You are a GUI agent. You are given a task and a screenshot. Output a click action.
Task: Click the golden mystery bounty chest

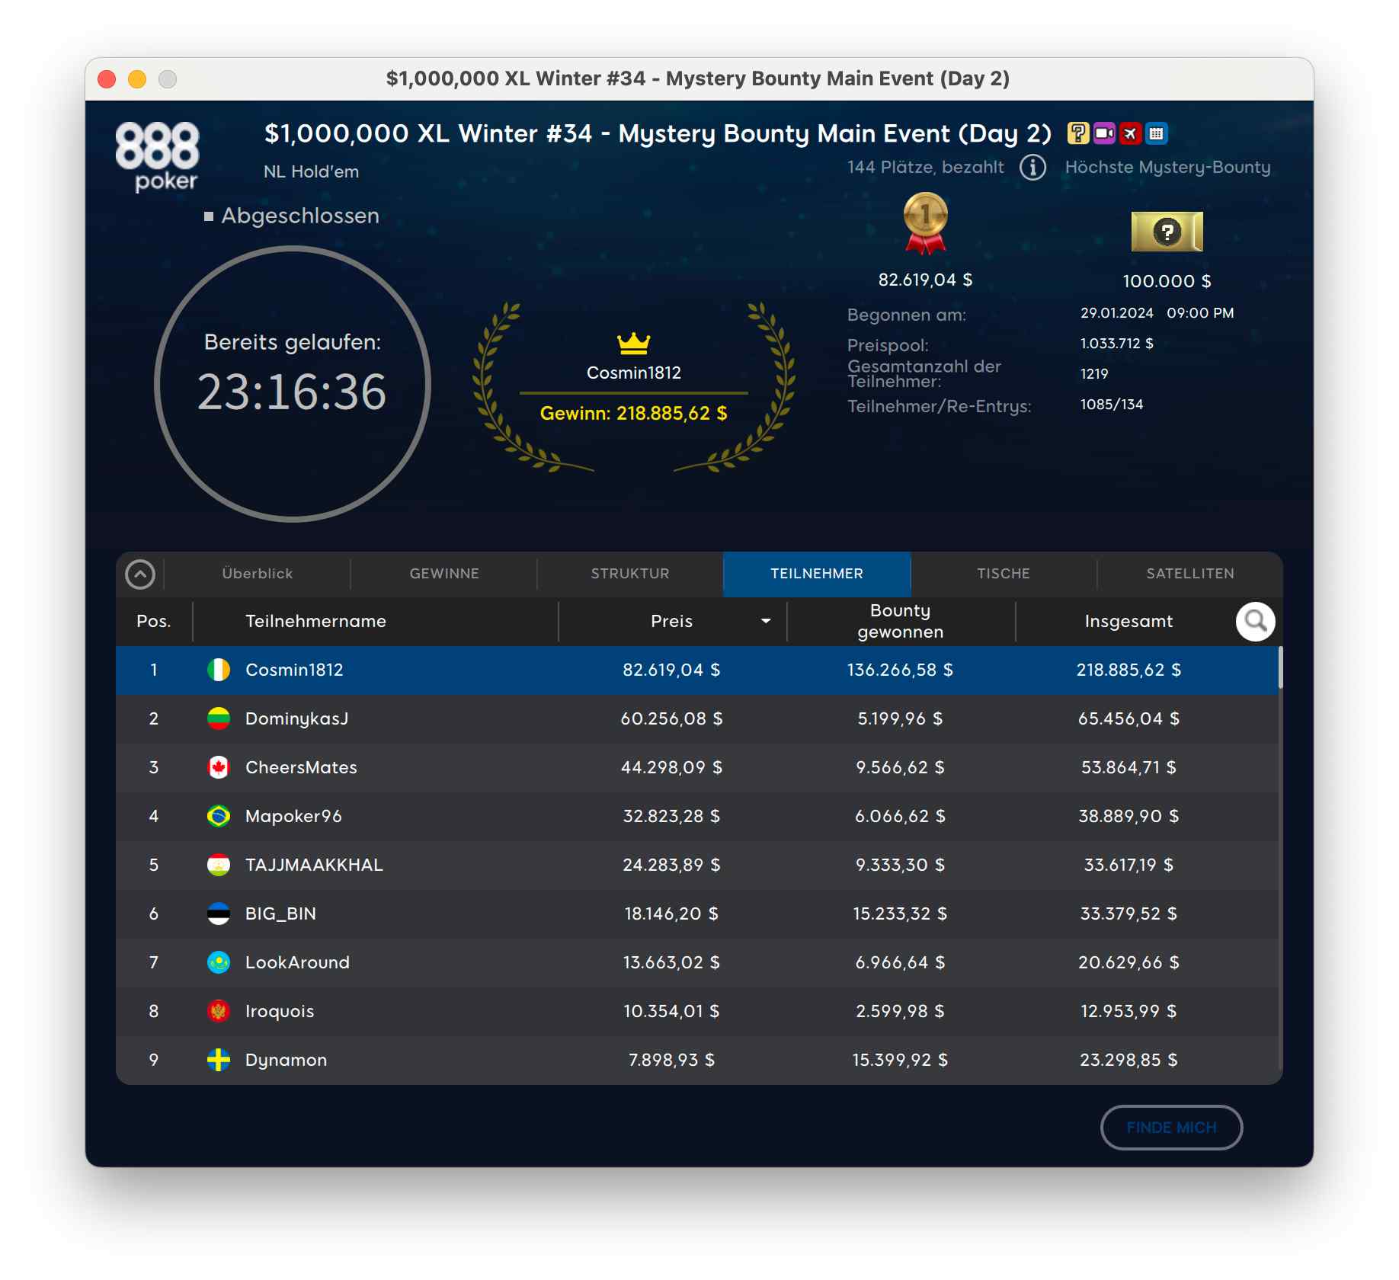[1167, 232]
